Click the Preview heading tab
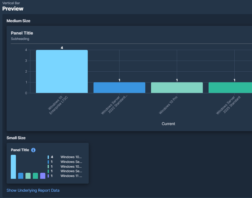 pos(13,9)
